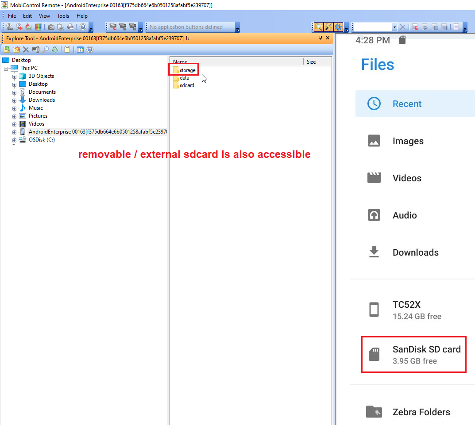Select the sdcard folder in file list
The width and height of the screenshot is (475, 425).
pyautogui.click(x=184, y=85)
